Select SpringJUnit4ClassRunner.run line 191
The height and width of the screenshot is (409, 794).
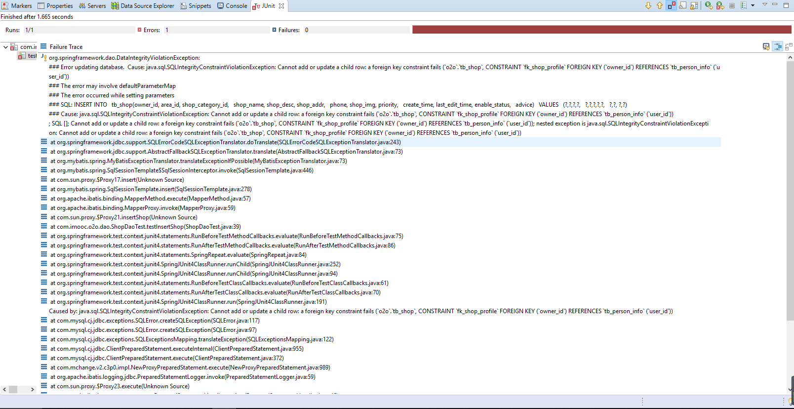tap(189, 302)
